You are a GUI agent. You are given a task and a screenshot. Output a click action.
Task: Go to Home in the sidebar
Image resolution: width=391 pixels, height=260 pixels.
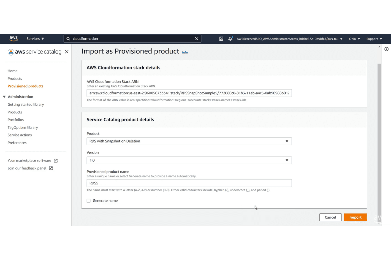12,71
